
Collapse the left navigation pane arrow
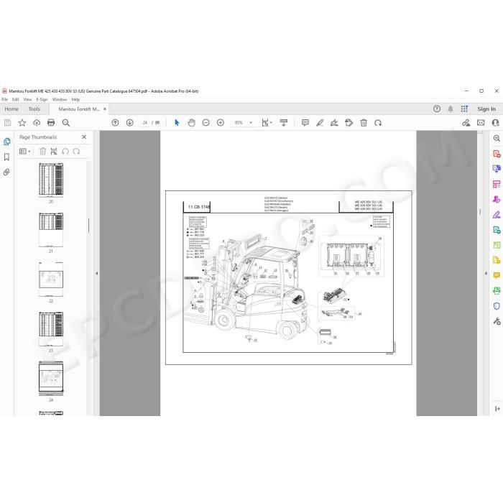[x=96, y=273]
